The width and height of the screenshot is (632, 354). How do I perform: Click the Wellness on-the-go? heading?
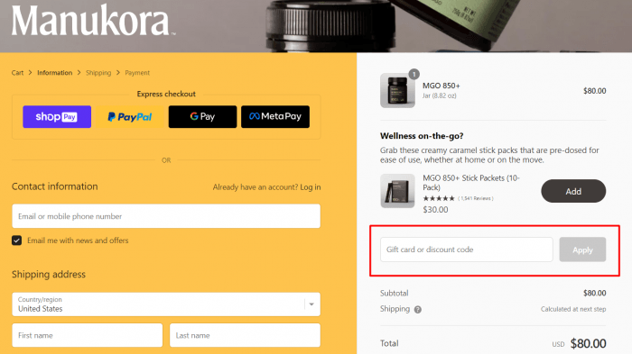422,136
